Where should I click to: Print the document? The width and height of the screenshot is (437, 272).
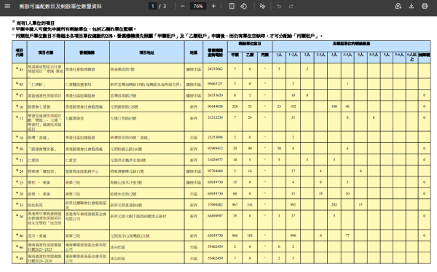click(425, 6)
